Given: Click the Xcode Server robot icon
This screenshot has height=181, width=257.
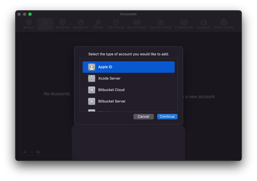Looking at the screenshot, I should pos(92,78).
